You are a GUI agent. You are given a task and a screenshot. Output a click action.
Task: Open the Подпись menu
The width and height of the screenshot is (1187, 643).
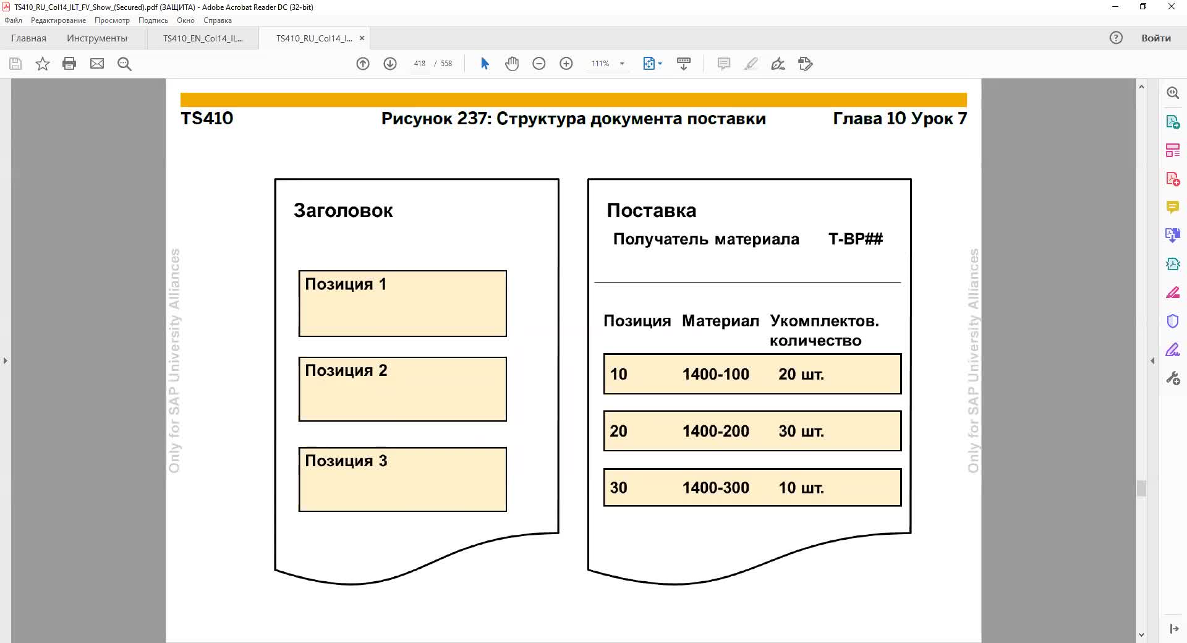[153, 20]
